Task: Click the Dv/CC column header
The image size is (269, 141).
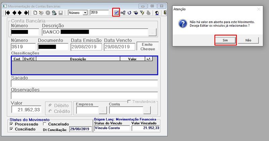Action: [x=30, y=59]
